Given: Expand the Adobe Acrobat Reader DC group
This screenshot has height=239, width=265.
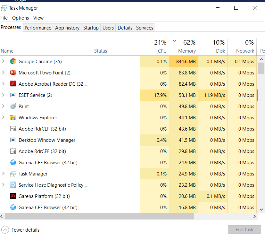Looking at the screenshot, I should tap(3, 84).
